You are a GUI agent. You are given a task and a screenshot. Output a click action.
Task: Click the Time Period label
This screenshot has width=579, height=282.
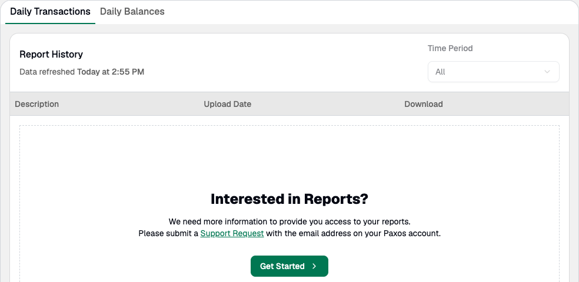click(x=450, y=48)
